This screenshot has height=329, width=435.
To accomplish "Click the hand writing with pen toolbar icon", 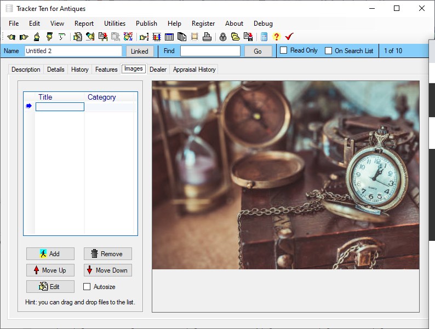I will point(90,37).
